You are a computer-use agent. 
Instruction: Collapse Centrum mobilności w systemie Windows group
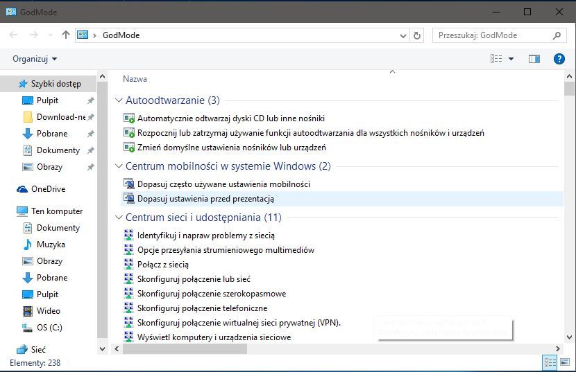pos(119,166)
